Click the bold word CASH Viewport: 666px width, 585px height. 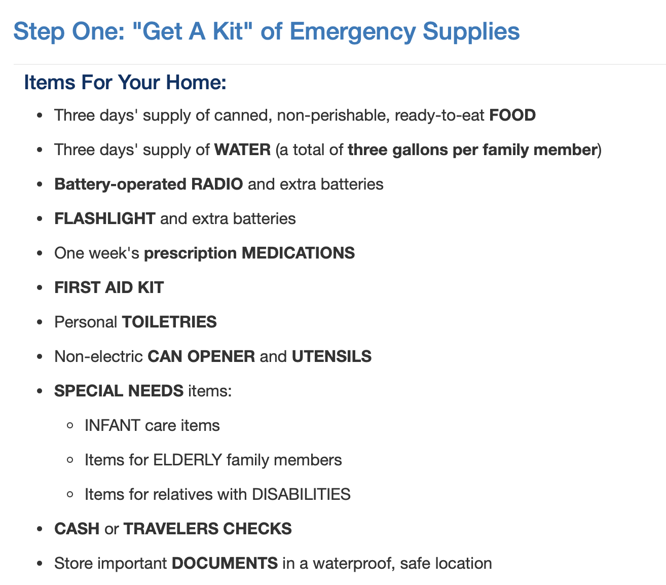(x=77, y=529)
